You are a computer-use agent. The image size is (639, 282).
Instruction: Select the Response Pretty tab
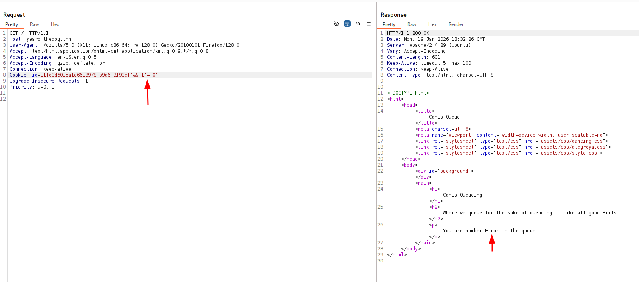click(x=389, y=24)
